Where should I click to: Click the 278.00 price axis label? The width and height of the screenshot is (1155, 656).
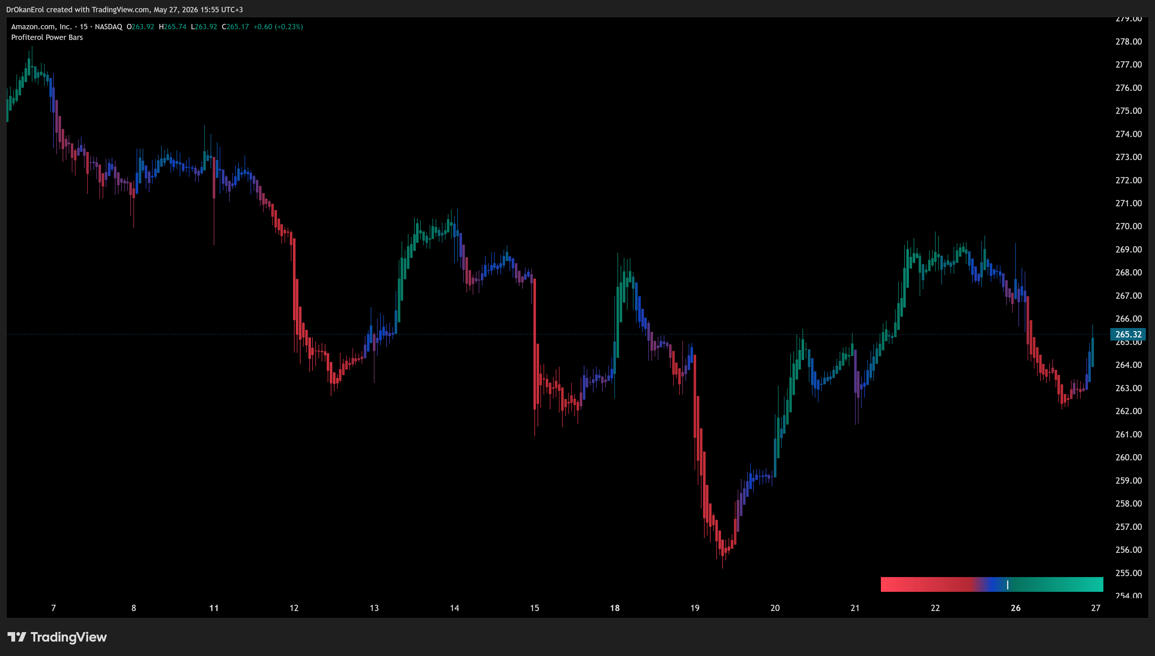pyautogui.click(x=1128, y=42)
